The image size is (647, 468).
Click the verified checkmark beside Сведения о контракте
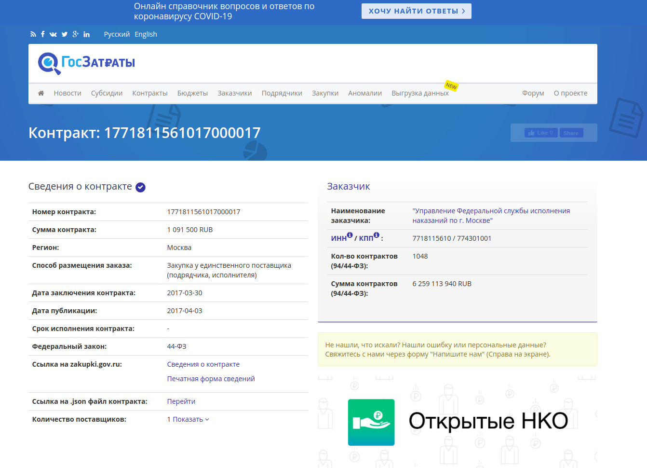tap(140, 187)
